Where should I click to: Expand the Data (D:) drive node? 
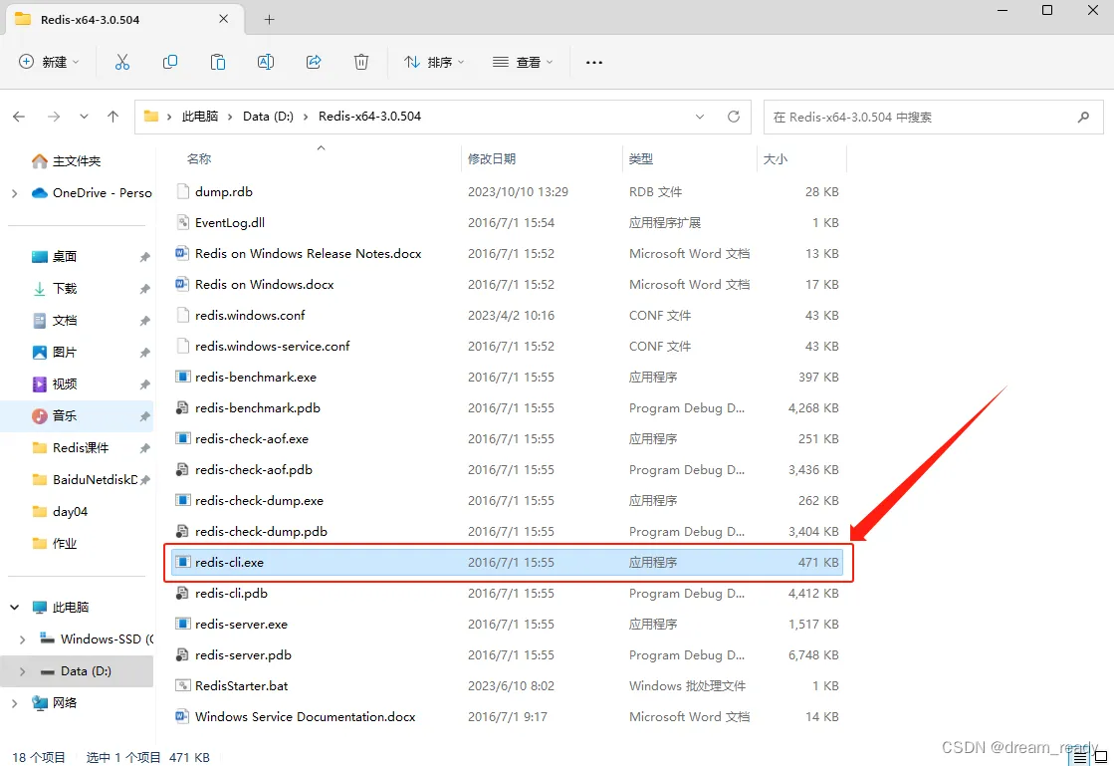[23, 671]
